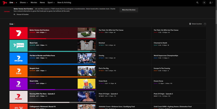Open New & Arriving

click(x=64, y=3)
